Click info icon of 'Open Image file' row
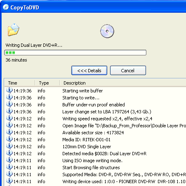Viewport: 186px width, 186px height. click(x=9, y=125)
